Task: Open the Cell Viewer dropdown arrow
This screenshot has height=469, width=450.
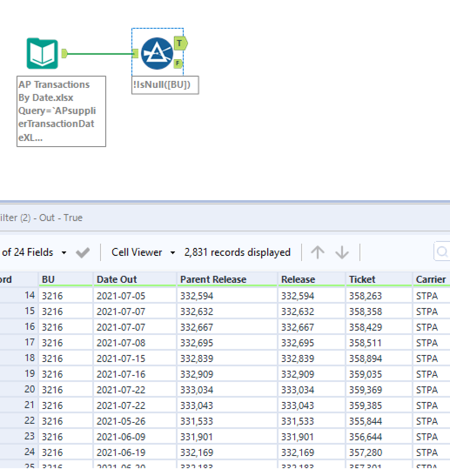Action: [x=172, y=252]
